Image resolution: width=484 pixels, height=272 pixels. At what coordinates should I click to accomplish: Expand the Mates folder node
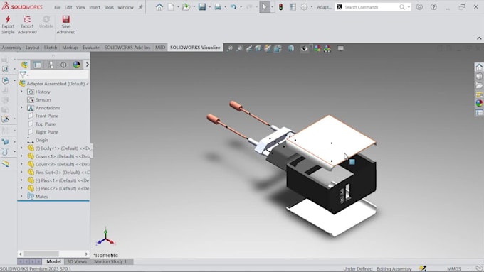click(21, 196)
